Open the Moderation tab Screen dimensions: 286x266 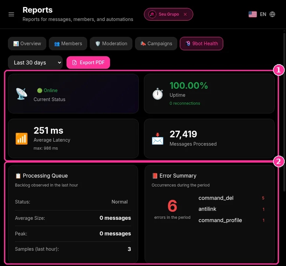pyautogui.click(x=111, y=44)
